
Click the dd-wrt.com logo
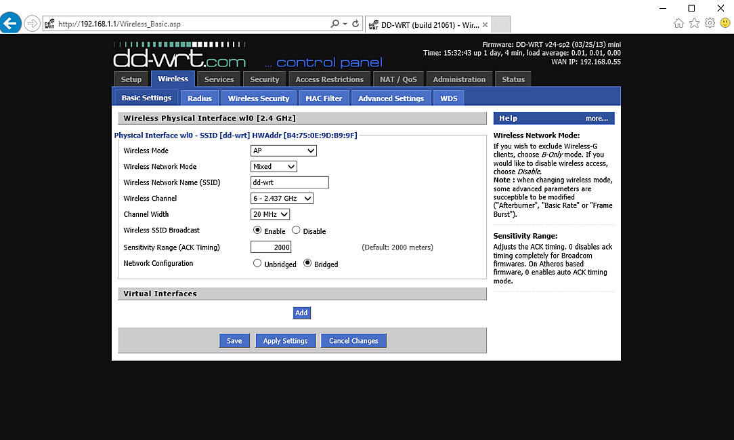tap(179, 56)
